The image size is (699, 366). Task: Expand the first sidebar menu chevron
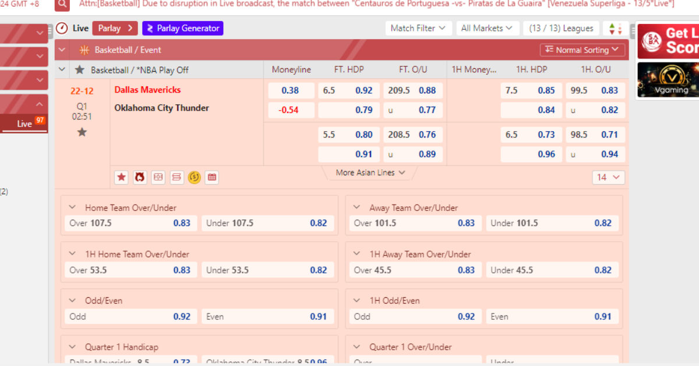pos(40,33)
